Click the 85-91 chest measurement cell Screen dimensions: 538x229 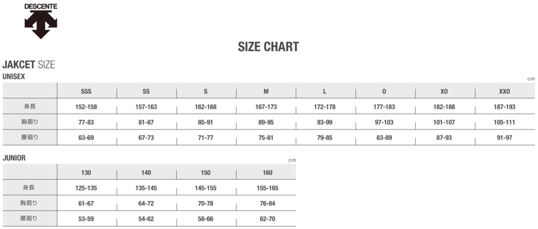pos(206,122)
